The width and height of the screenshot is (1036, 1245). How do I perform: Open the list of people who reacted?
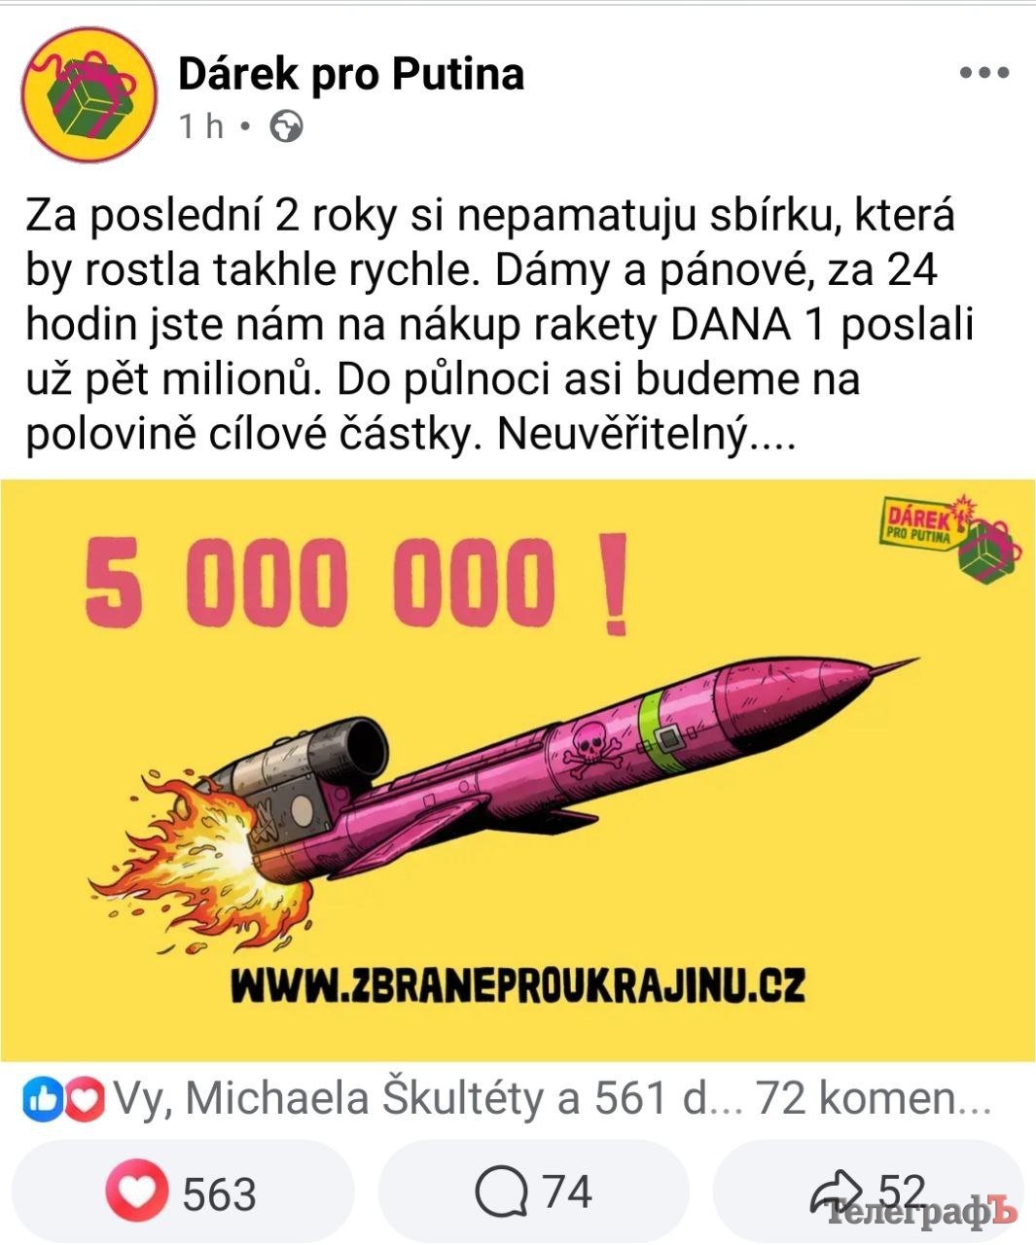point(414,1099)
